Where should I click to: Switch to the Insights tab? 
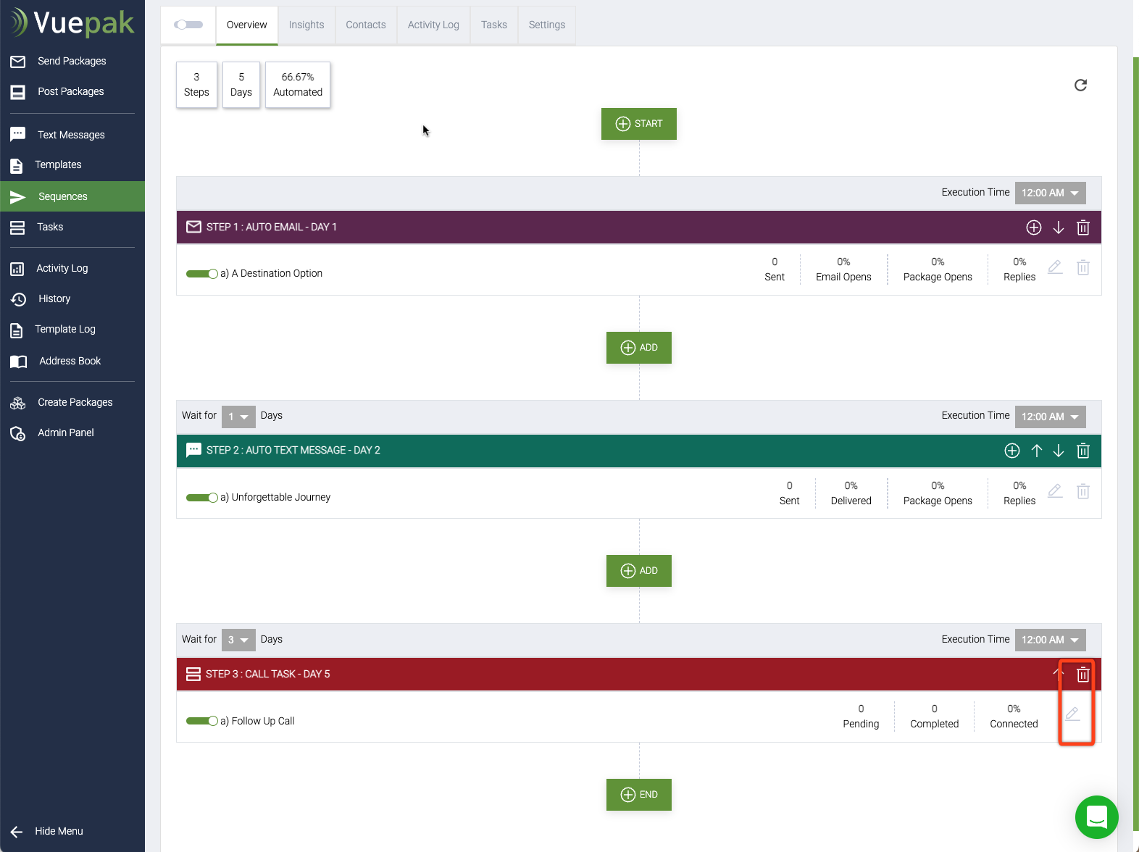point(306,25)
